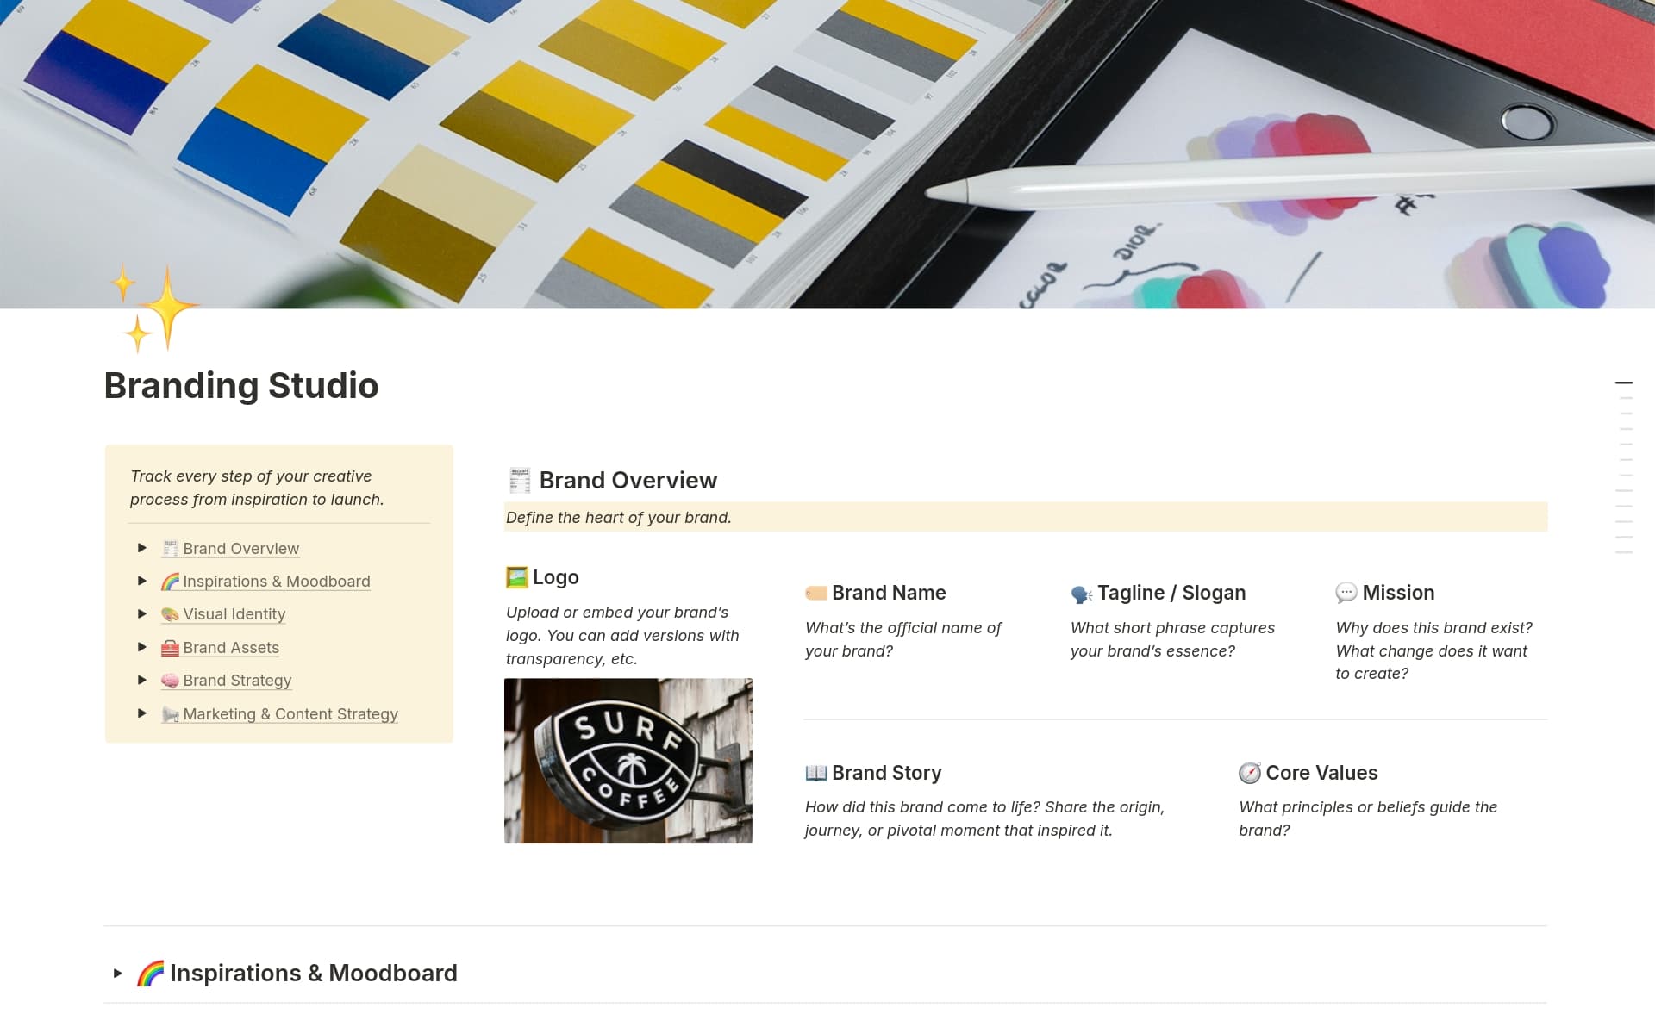The image size is (1655, 1033).
Task: Click the sparkles page icon above the title
Action: (x=151, y=306)
